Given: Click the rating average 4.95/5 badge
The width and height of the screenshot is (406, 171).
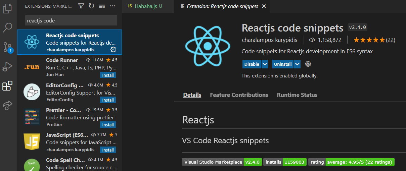Looking at the screenshot, I should tap(351, 162).
